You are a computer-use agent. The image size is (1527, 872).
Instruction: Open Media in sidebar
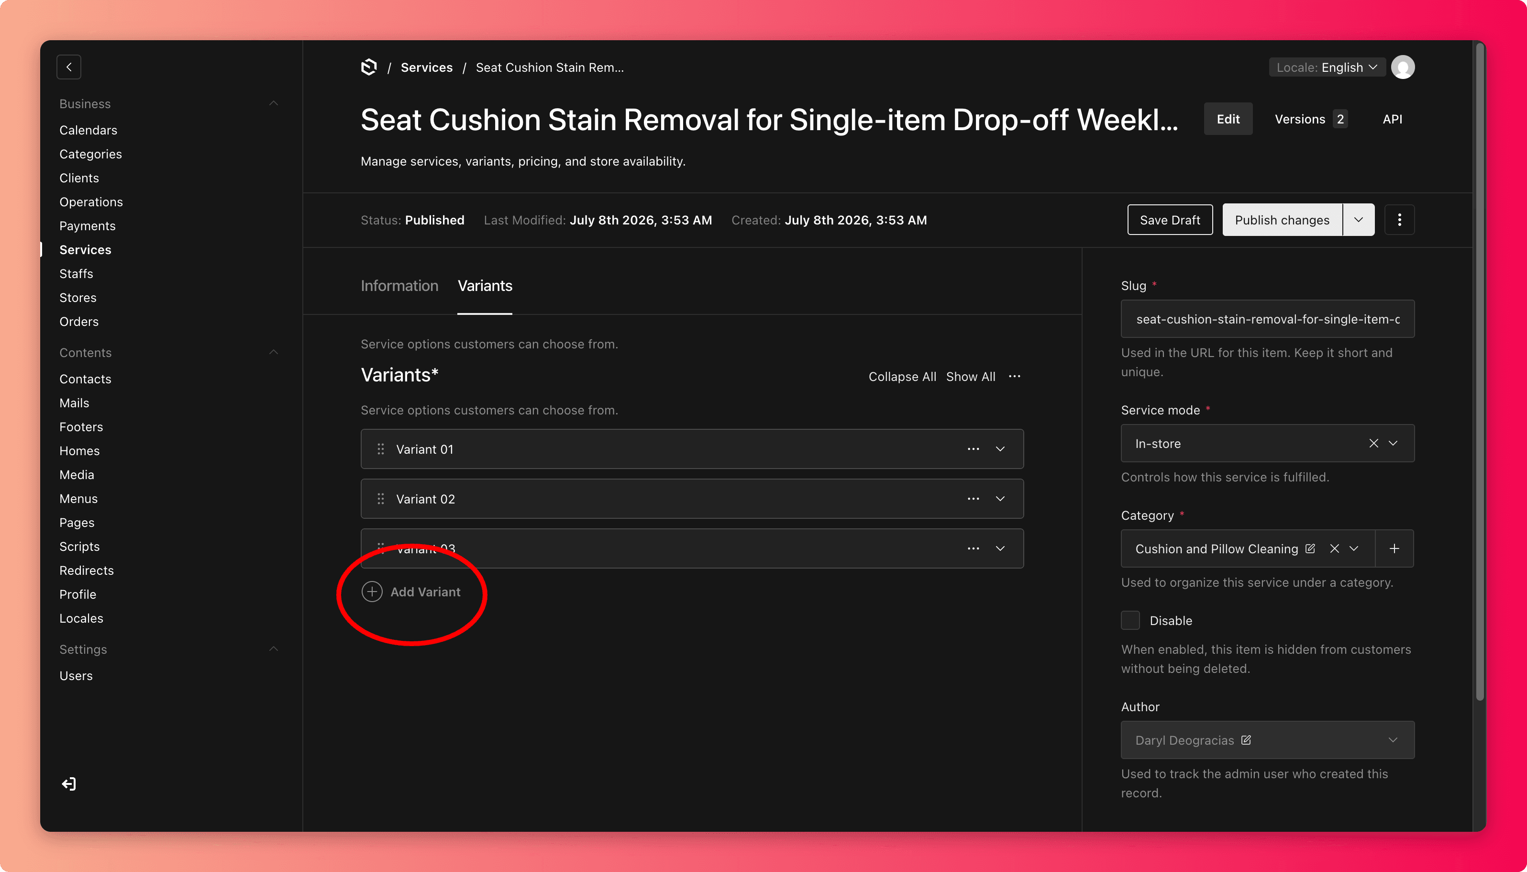77,475
